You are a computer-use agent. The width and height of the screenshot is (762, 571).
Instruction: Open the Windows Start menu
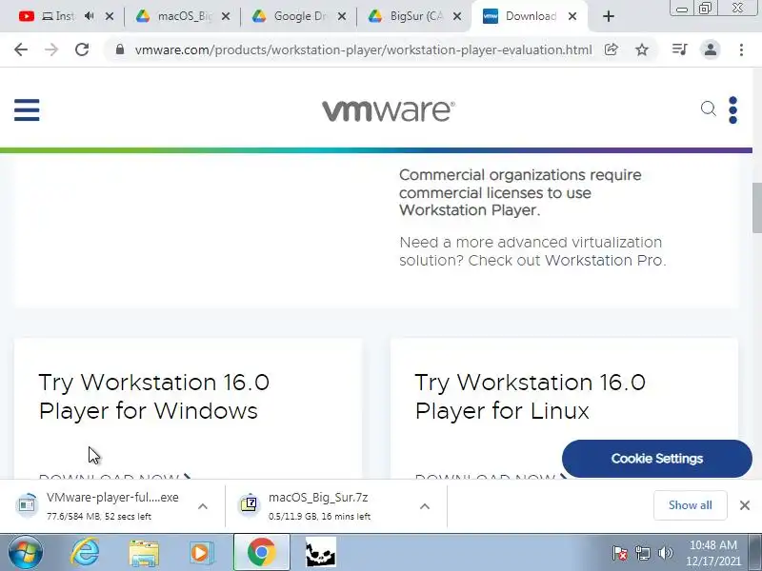(x=26, y=552)
